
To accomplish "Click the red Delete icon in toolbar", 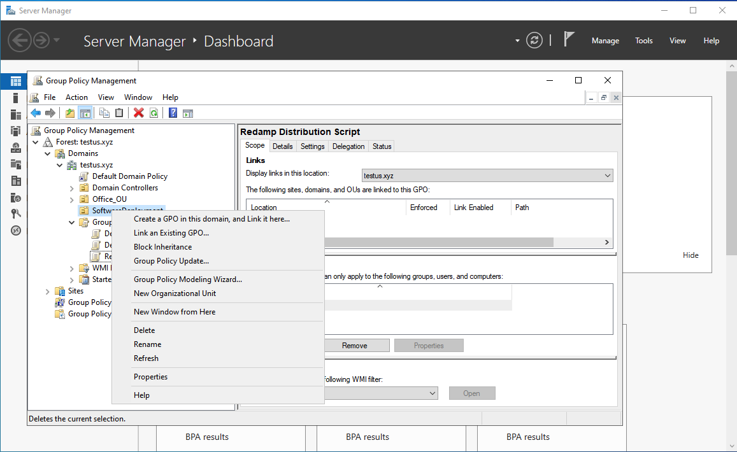I will [x=138, y=113].
